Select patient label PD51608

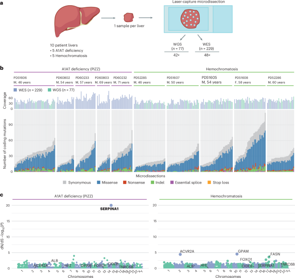point(241,78)
